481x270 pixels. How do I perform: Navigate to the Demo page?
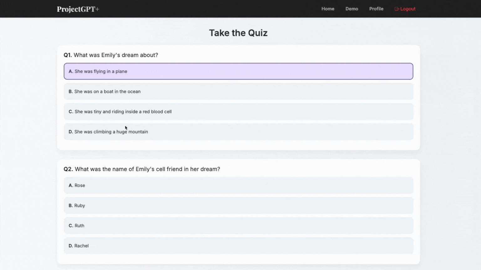(352, 9)
